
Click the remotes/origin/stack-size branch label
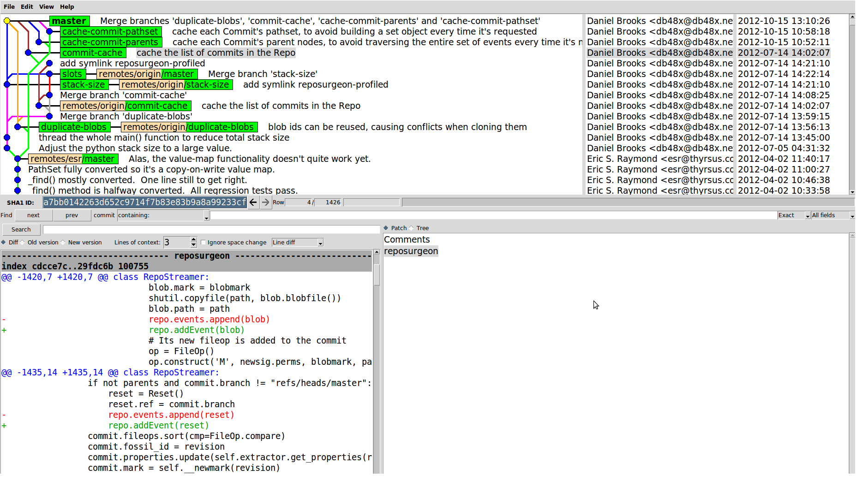[175, 84]
